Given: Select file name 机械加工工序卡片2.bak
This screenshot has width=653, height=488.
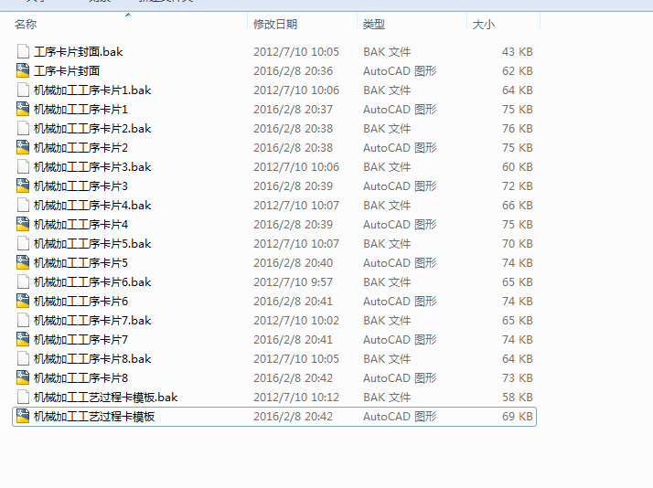Looking at the screenshot, I should [x=92, y=128].
